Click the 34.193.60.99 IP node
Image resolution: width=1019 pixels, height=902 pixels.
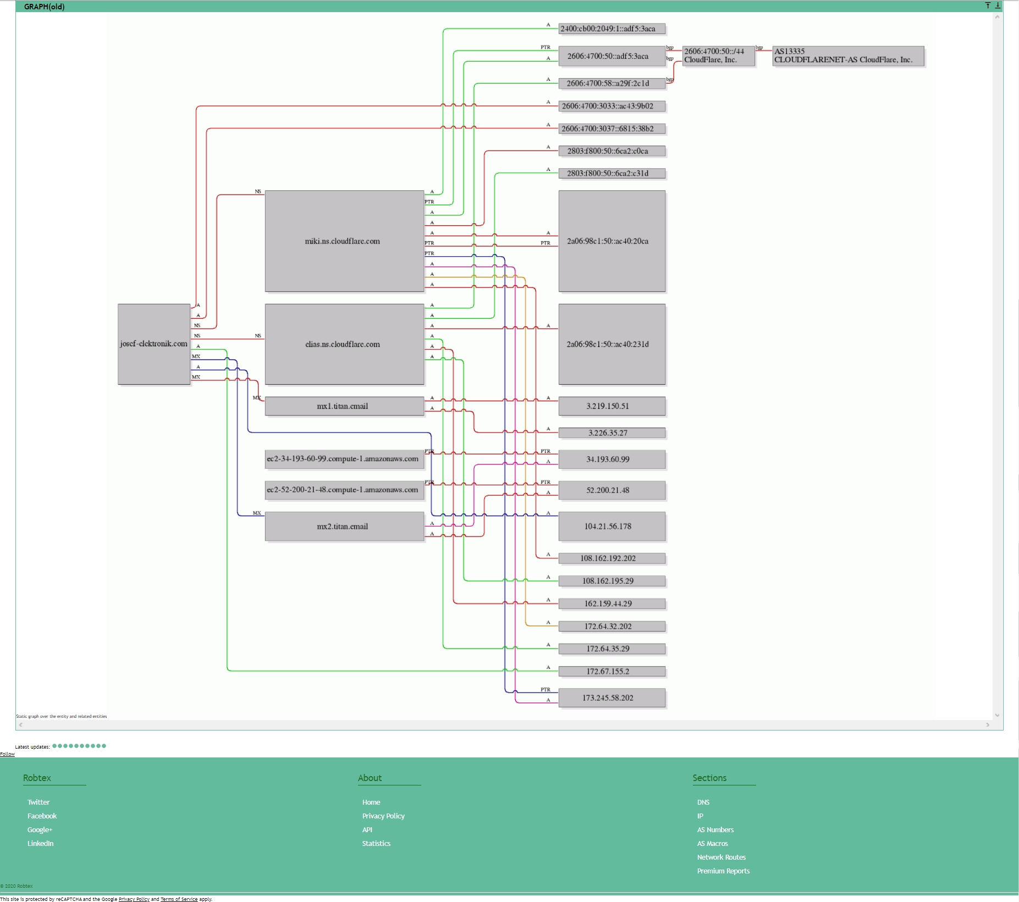click(612, 460)
